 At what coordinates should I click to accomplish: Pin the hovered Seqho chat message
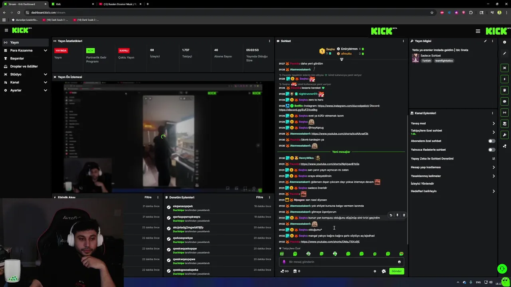coord(397,215)
